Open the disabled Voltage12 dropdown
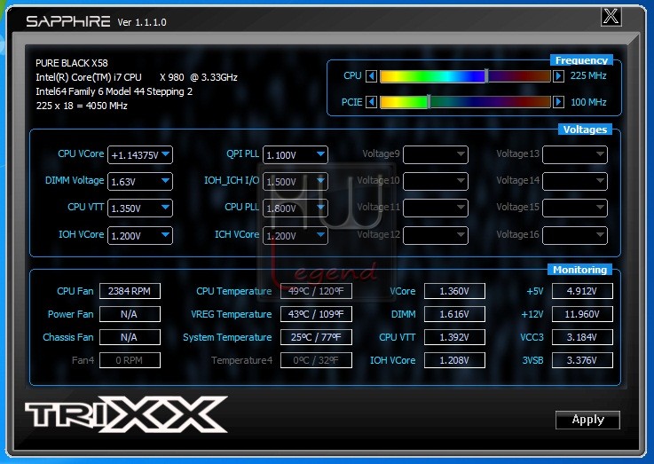The image size is (654, 464). click(436, 235)
